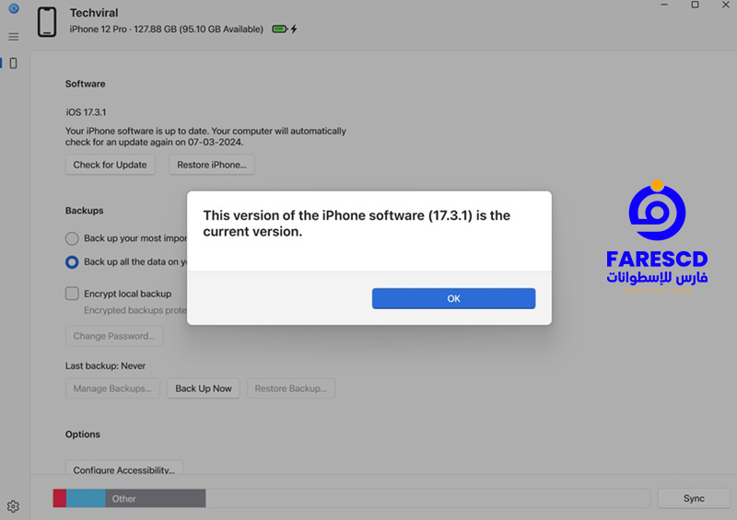737x520 pixels.
Task: Open settings gear at bottom left
Action: click(x=13, y=506)
